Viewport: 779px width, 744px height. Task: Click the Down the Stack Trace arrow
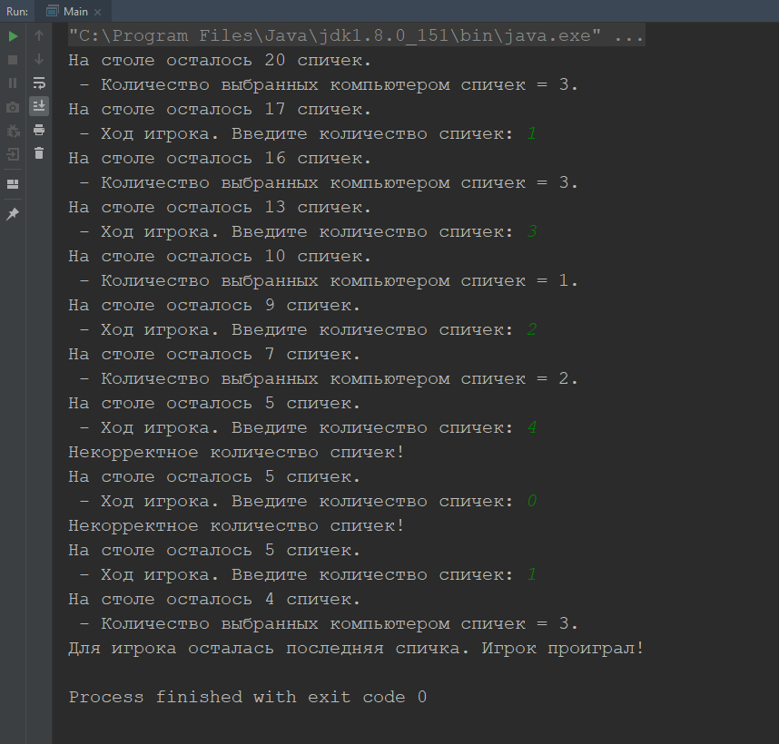point(39,59)
